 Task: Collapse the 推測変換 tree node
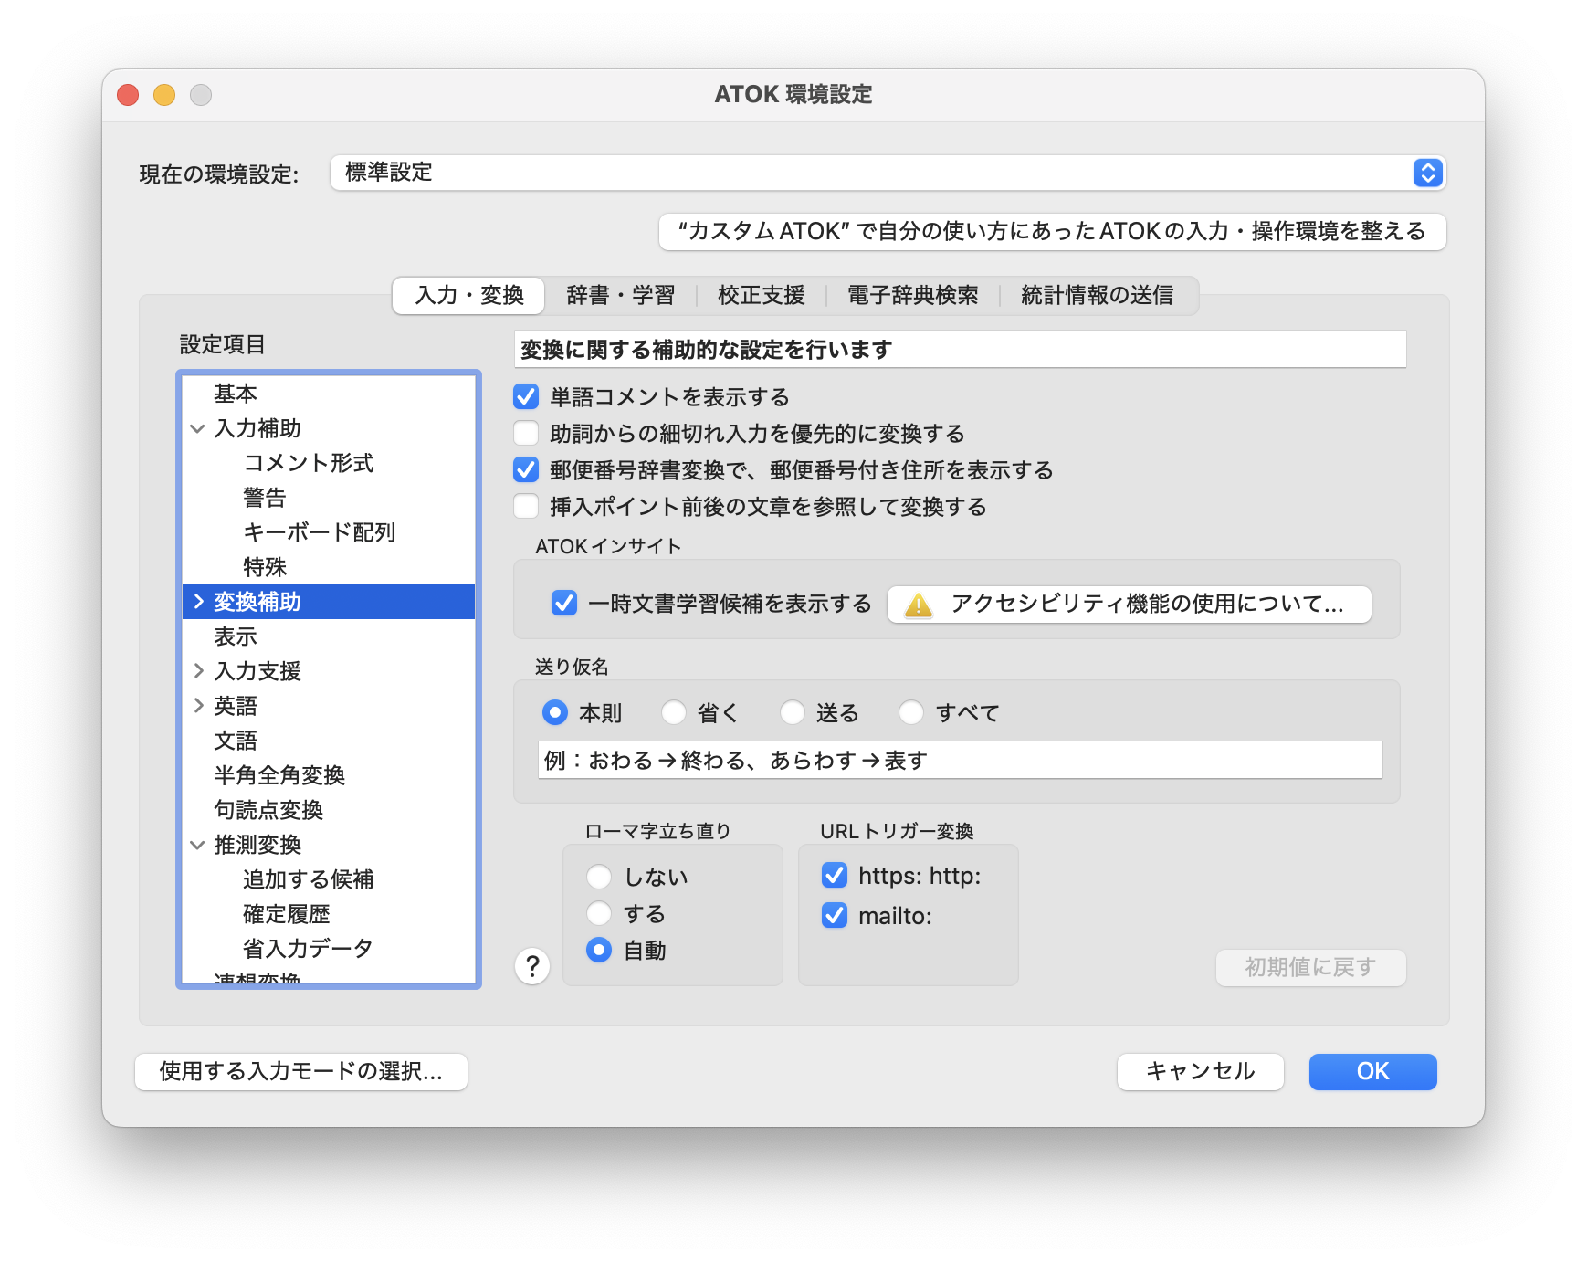pos(197,845)
